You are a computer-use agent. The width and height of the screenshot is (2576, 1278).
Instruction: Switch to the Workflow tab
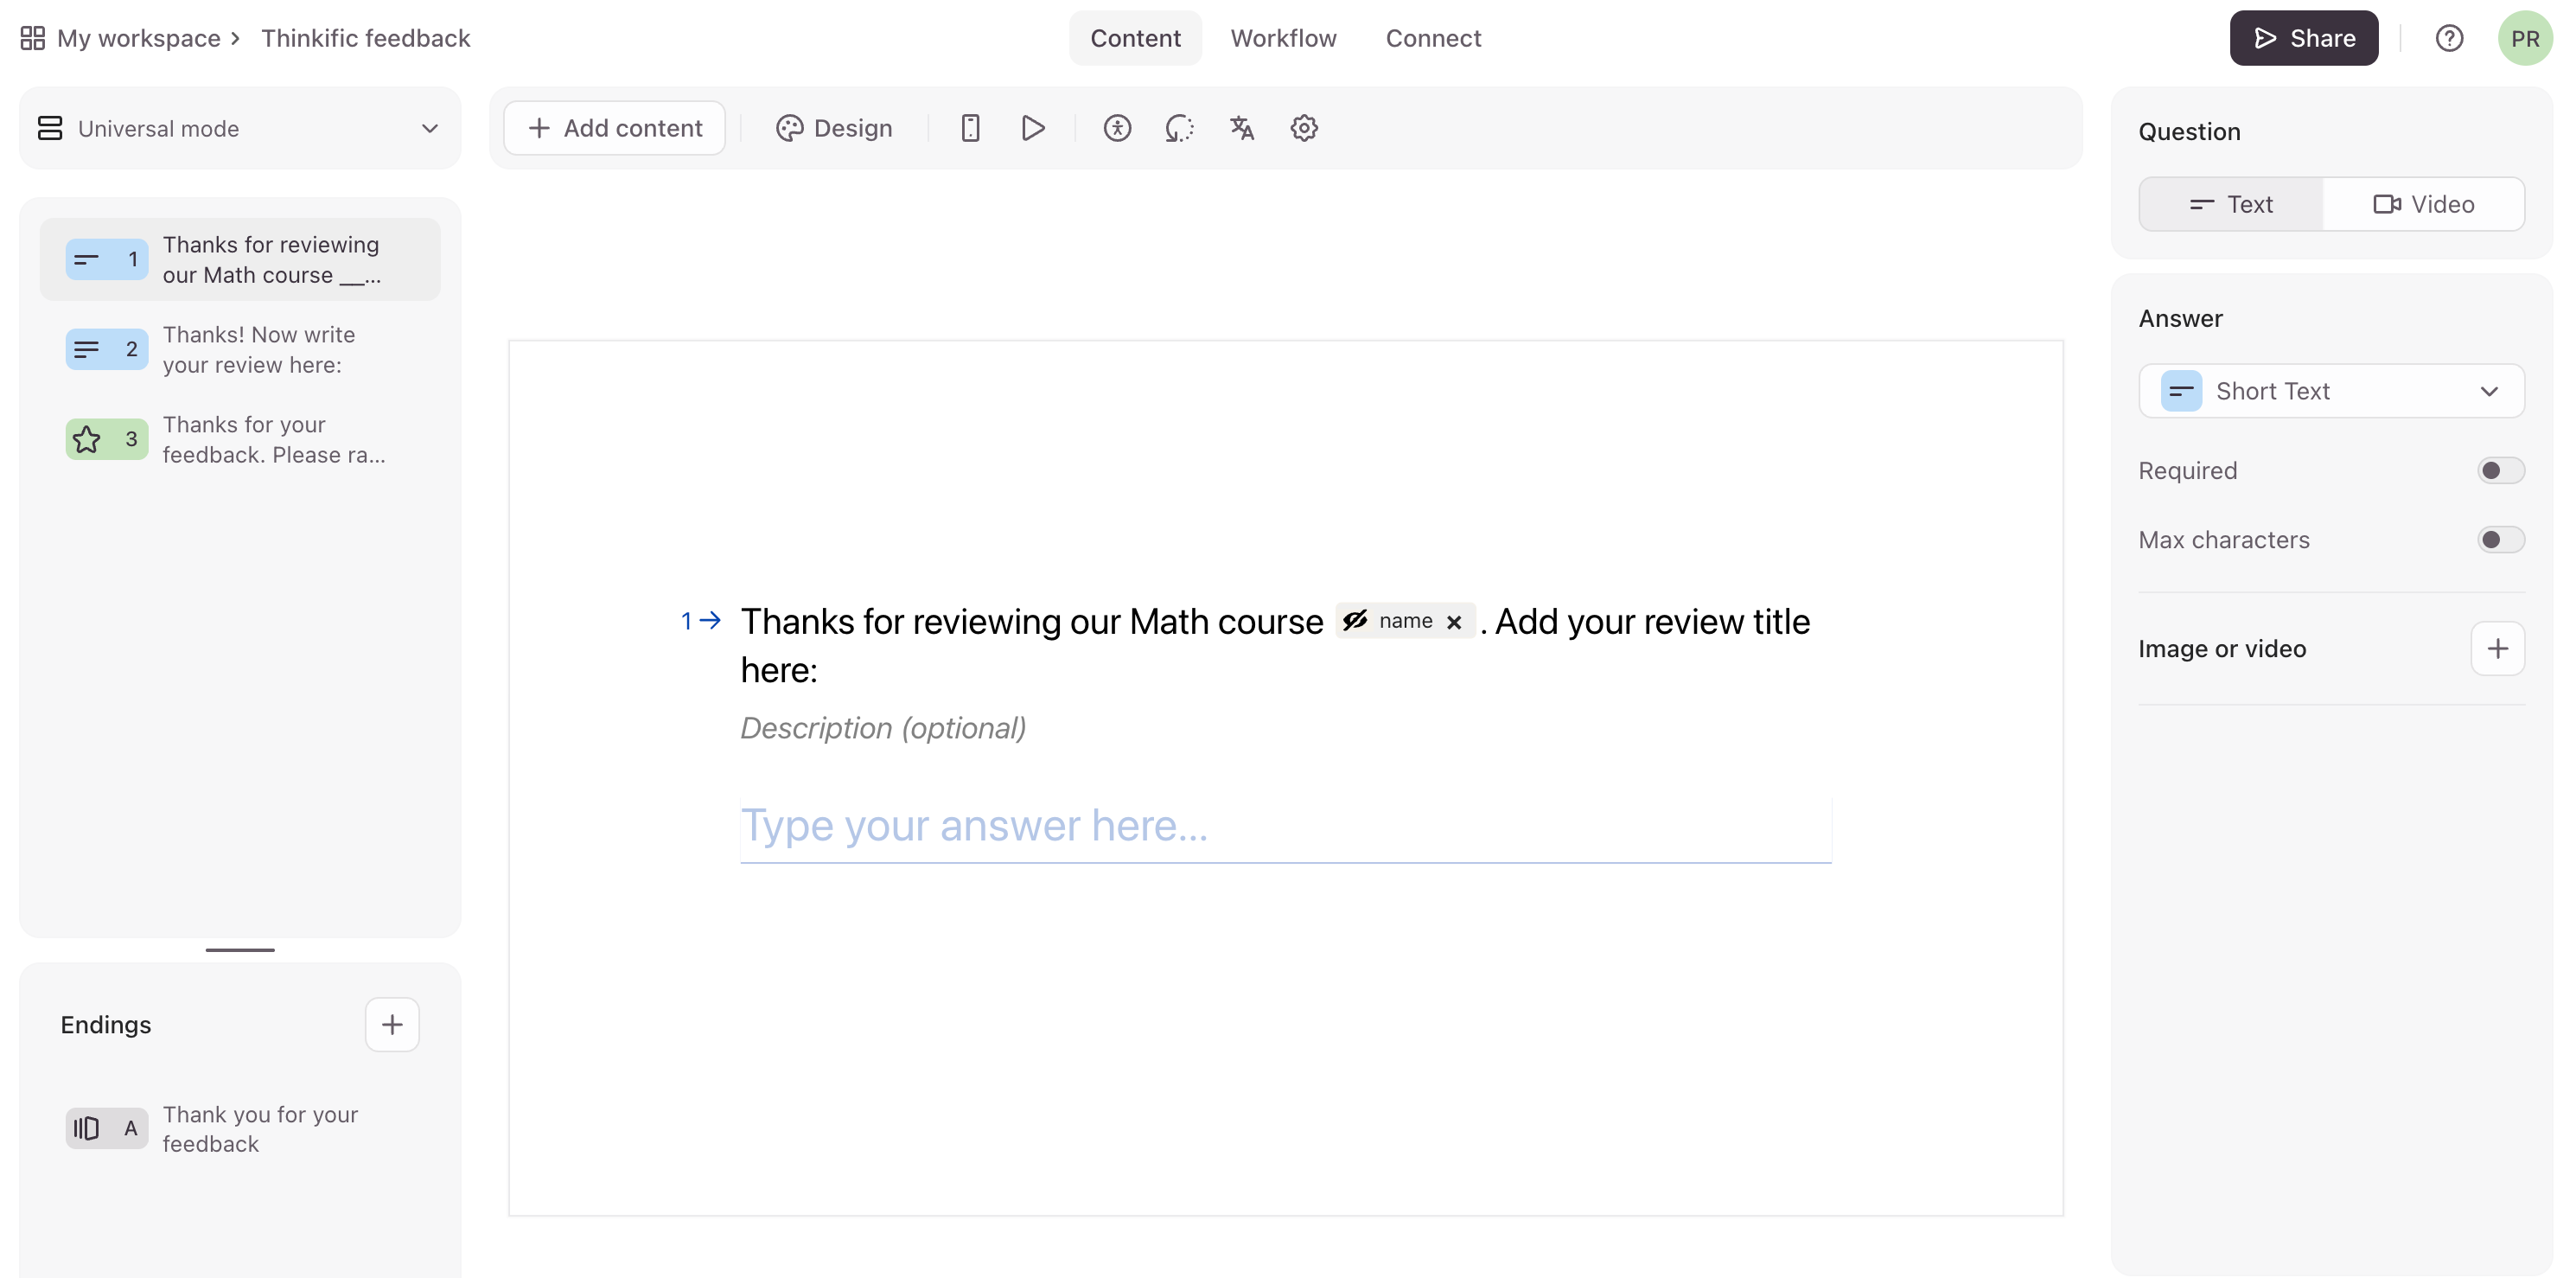[x=1283, y=38]
